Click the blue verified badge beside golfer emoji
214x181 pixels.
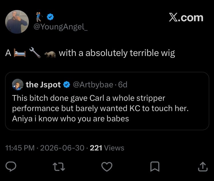50,17
